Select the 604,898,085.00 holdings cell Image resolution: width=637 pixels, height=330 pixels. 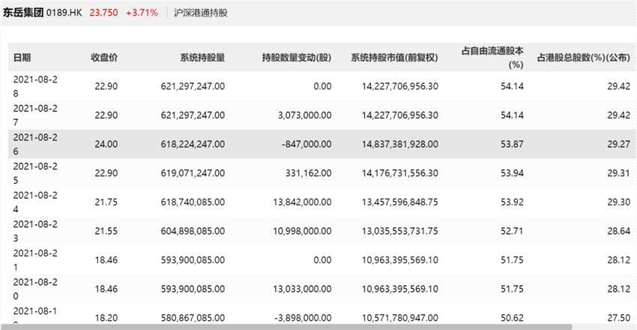(193, 231)
